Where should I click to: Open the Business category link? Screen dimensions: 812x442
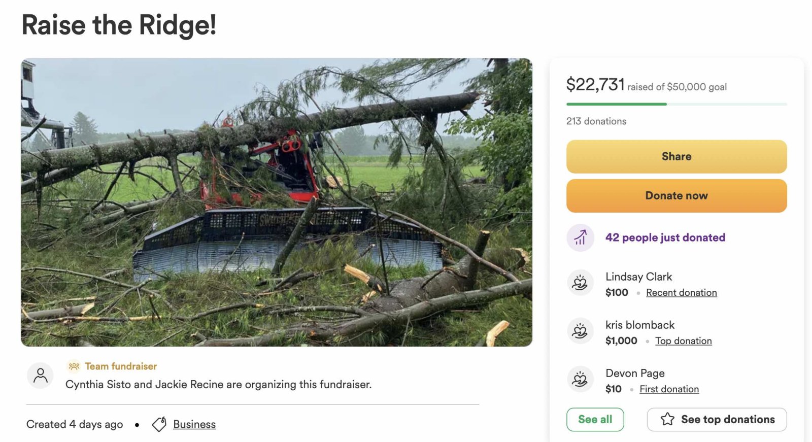194,424
